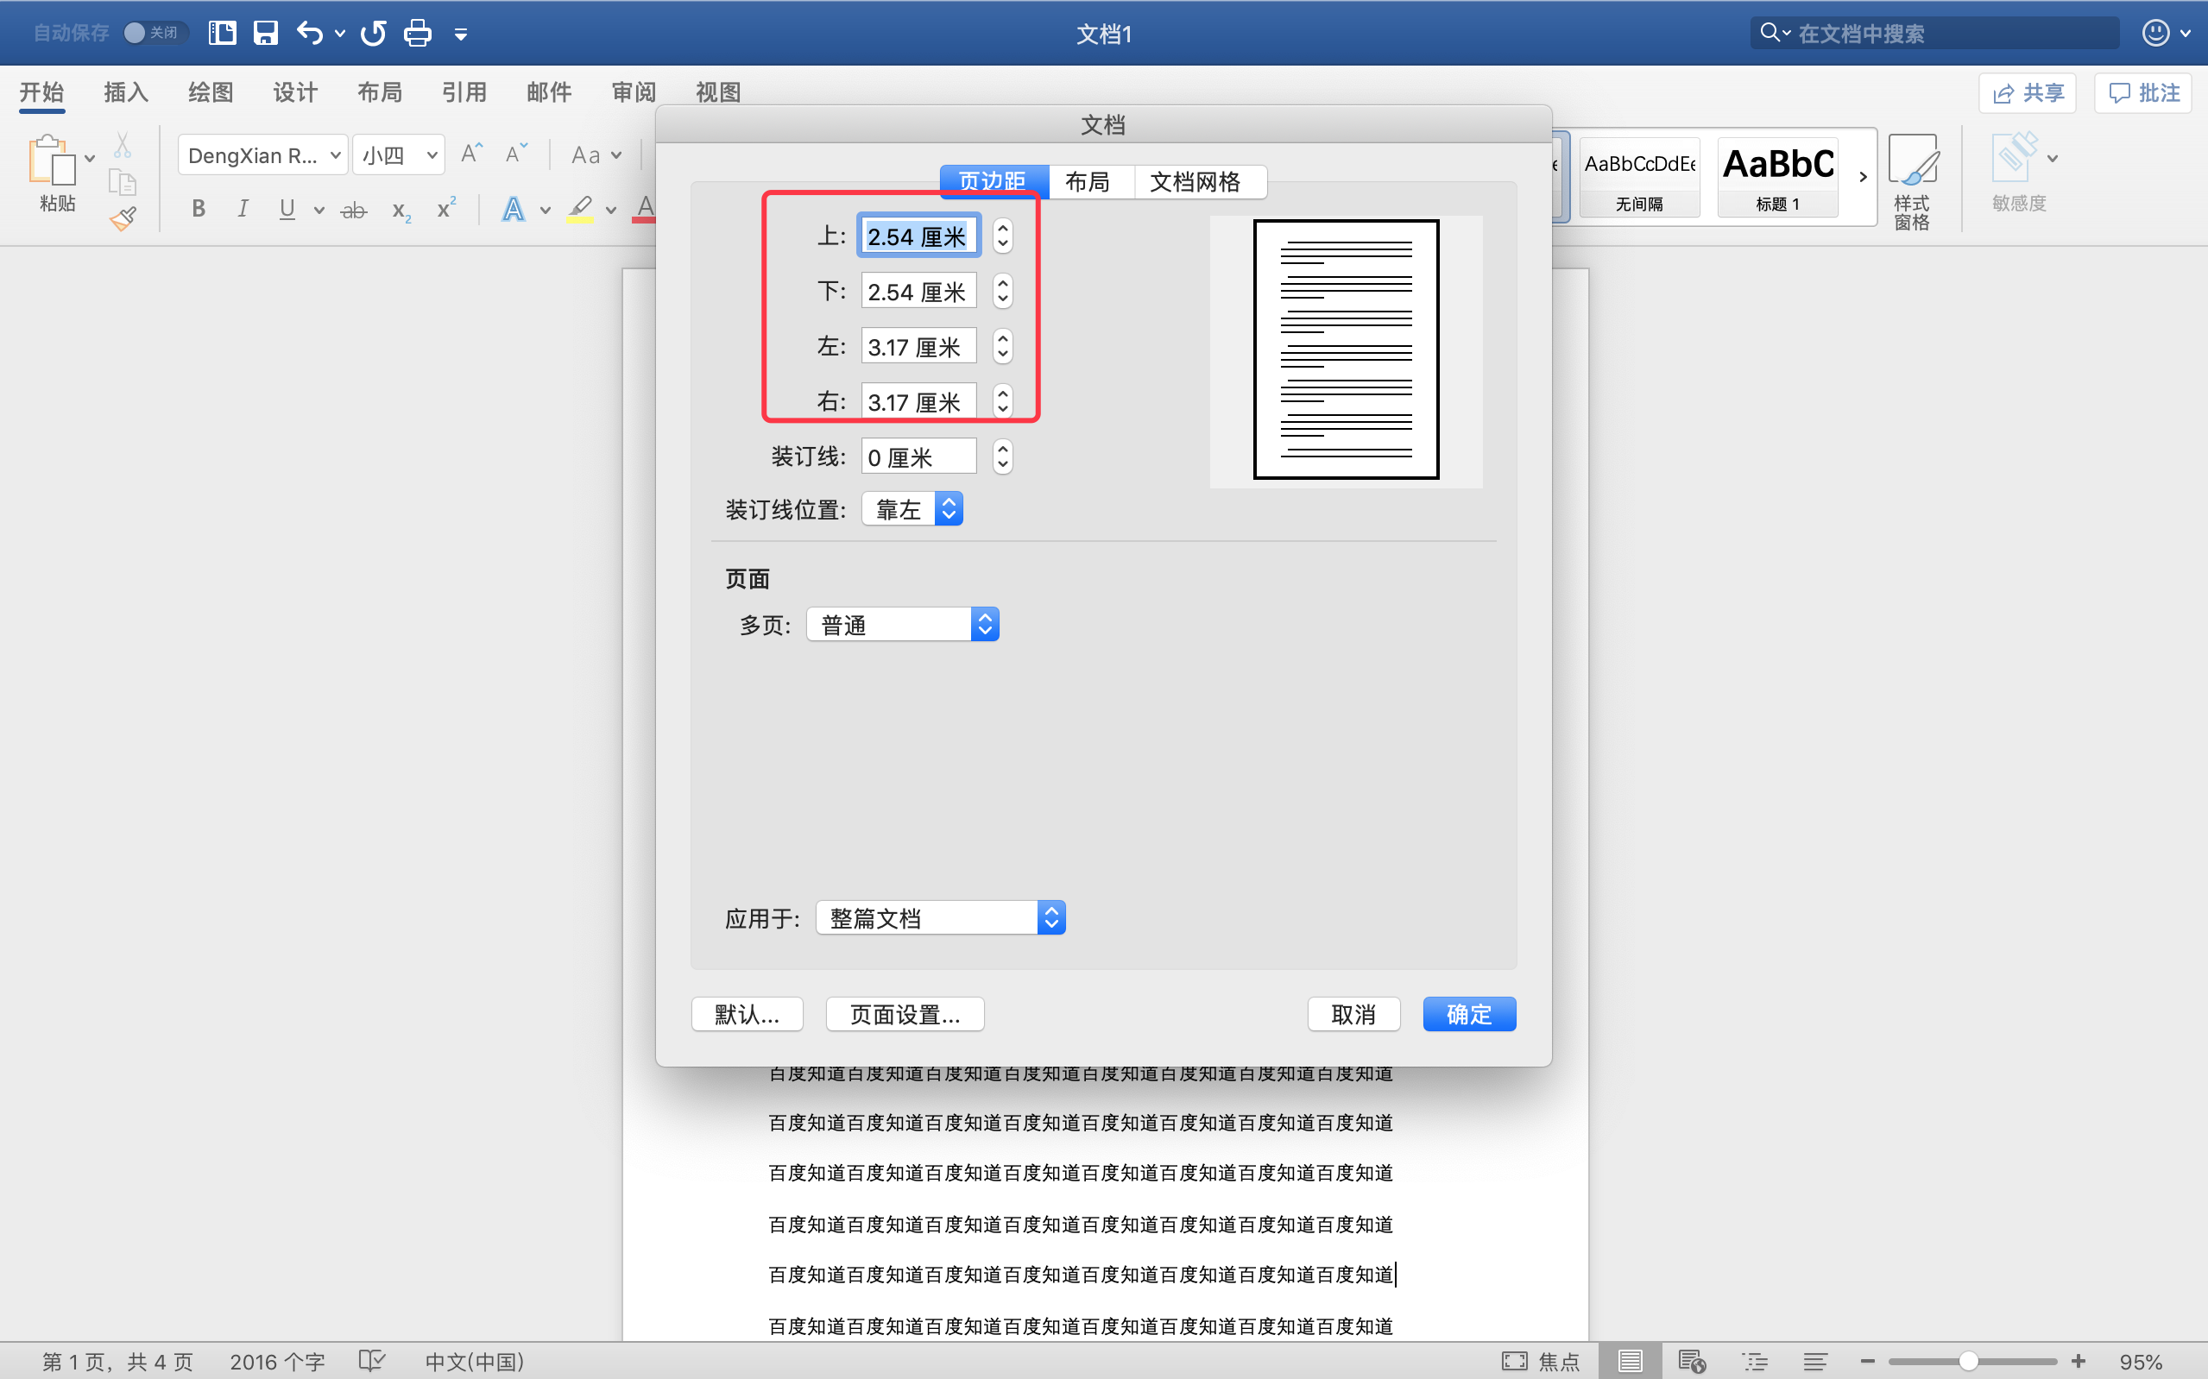Open the gutter position dropdown
Screen dimensions: 2208x1379
(912, 509)
